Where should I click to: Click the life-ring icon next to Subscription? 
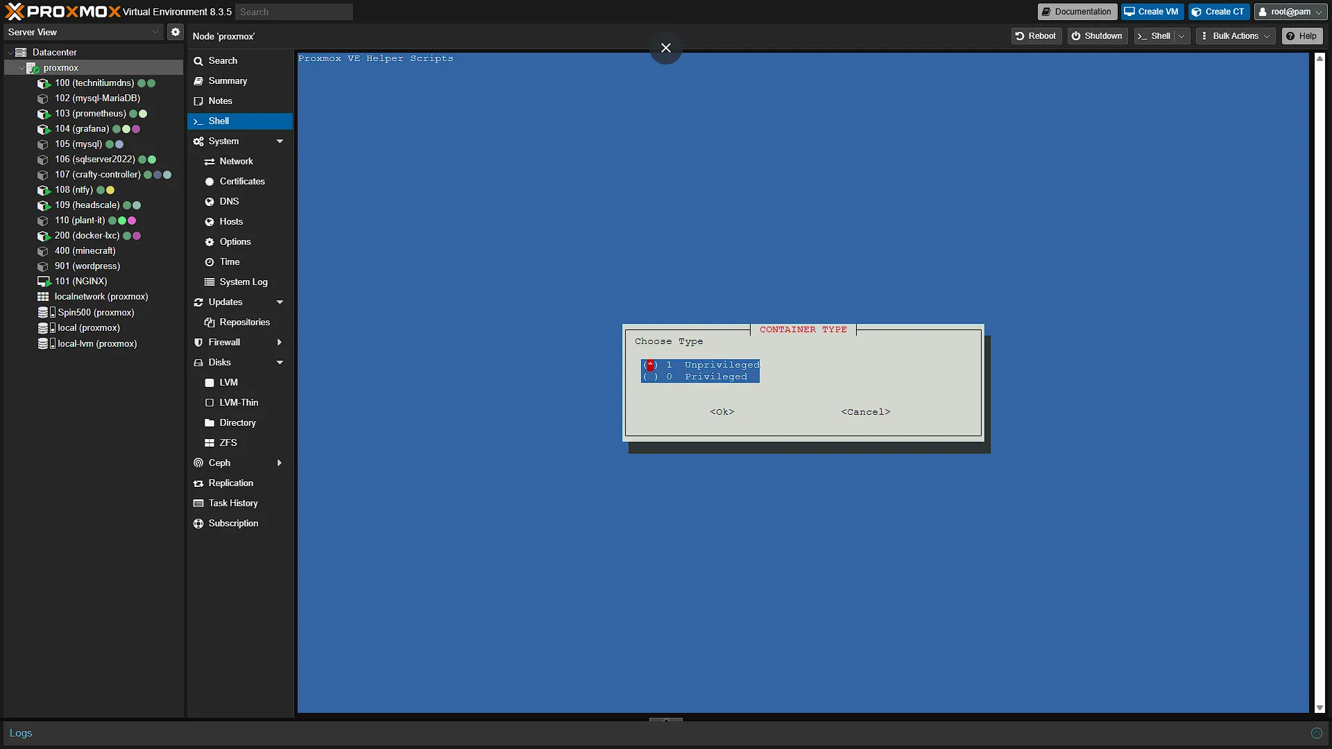coord(198,524)
